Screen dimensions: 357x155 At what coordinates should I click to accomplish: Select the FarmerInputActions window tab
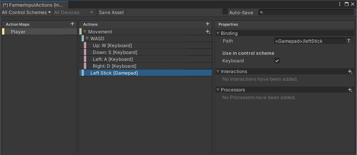pos(33,5)
